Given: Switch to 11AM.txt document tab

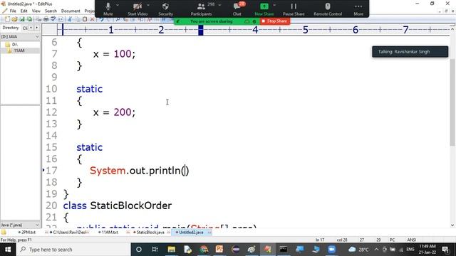Looking at the screenshot, I should [x=108, y=233].
